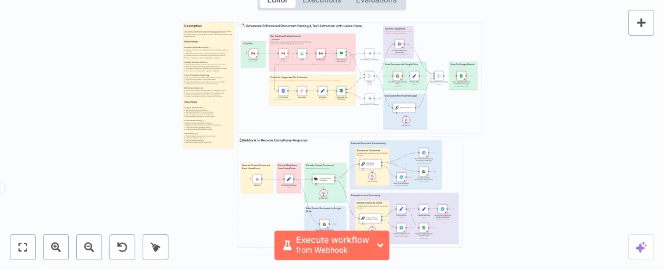The width and height of the screenshot is (664, 270).
Task: Fit workflow to view with the frame icon
Action: point(23,247)
